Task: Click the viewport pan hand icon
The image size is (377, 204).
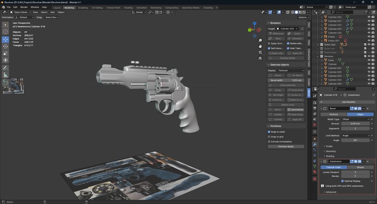Action: [x=260, y=46]
